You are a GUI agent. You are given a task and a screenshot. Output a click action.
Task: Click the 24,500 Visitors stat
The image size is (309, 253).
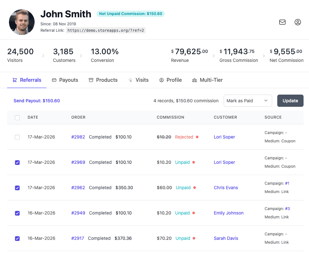(x=20, y=55)
